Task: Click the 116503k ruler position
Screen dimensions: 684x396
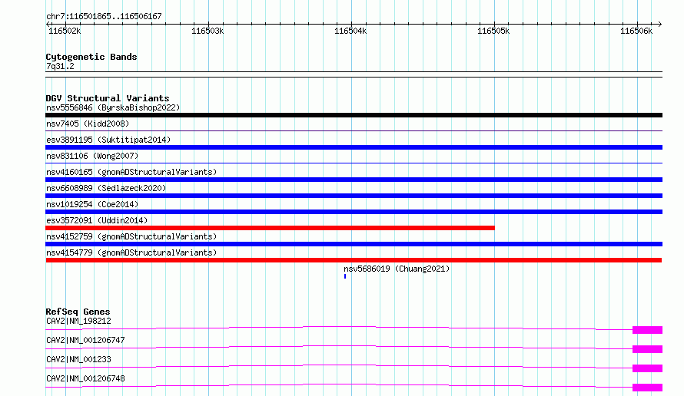Action: click(x=208, y=31)
